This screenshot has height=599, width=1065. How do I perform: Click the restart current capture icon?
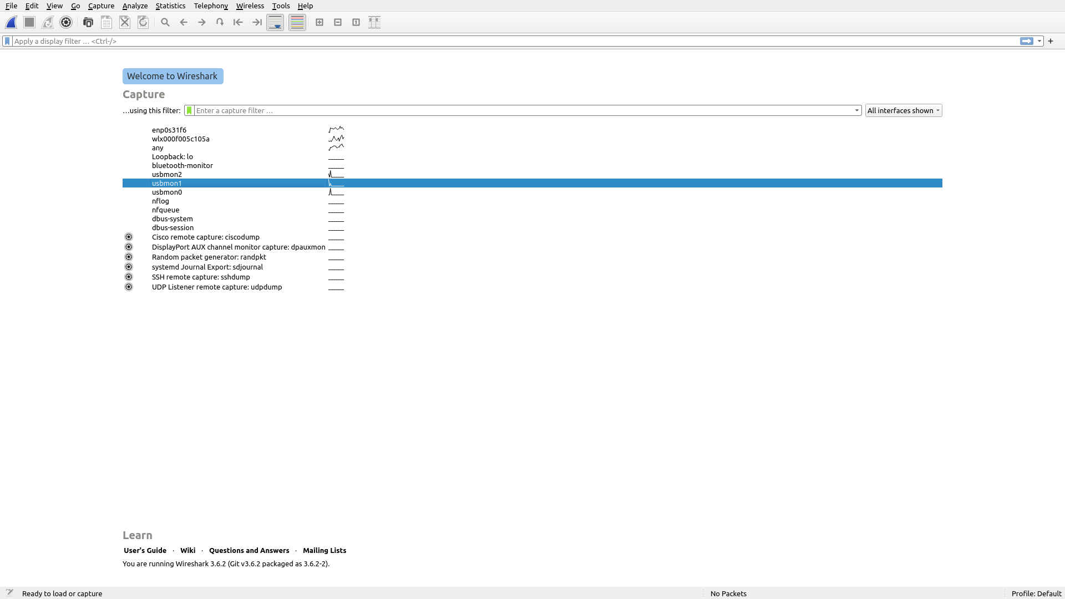coord(48,22)
